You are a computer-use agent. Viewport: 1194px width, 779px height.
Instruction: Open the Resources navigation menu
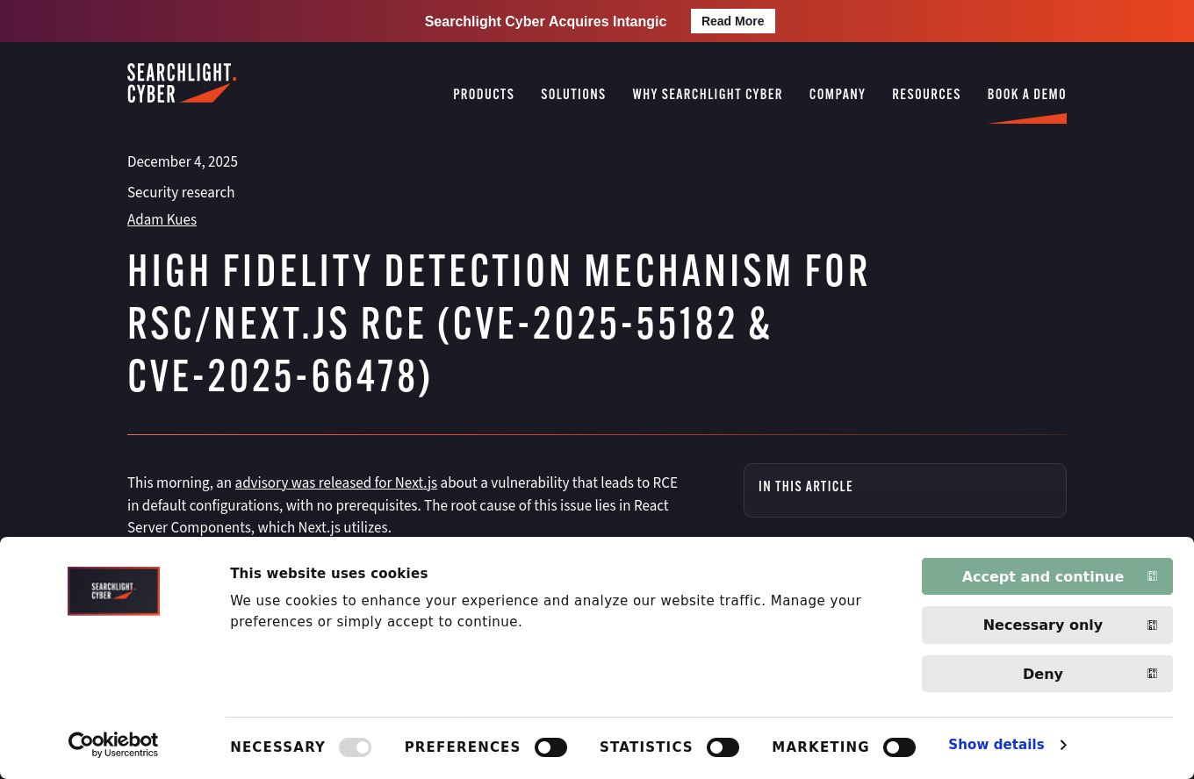pyautogui.click(x=926, y=94)
